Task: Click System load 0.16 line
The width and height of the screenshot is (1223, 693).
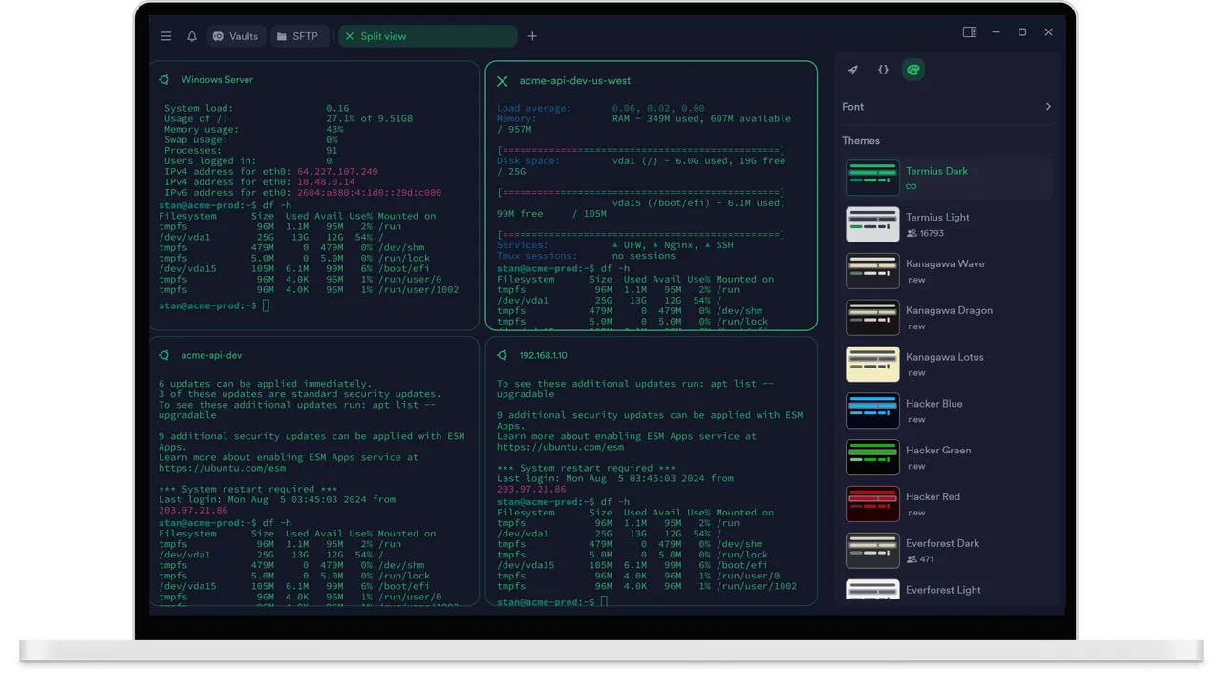Action: [x=256, y=109]
